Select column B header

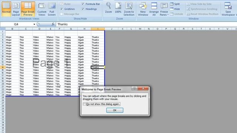[x=12, y=29]
